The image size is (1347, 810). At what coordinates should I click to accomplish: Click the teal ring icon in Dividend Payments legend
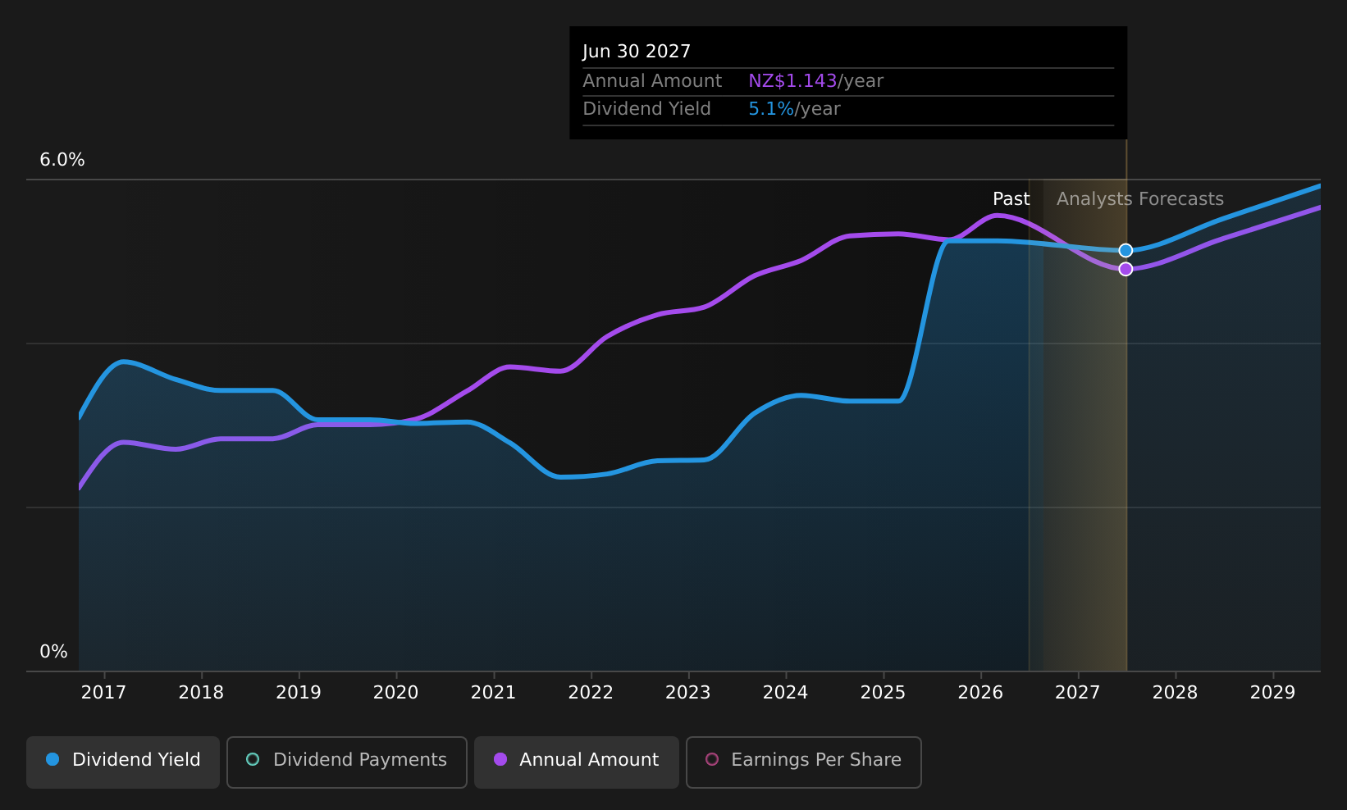point(253,759)
